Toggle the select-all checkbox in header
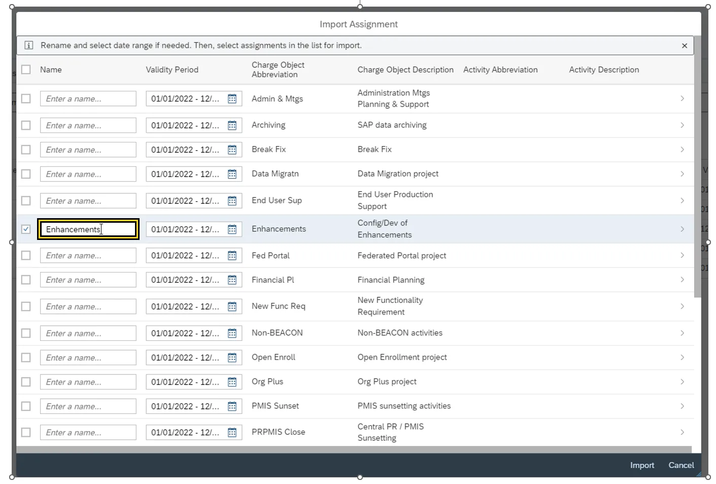The image size is (716, 484). point(26,70)
